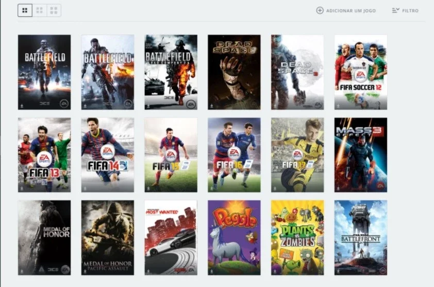Click download icon on Most Wanted
Viewport: 434px width, 287px height.
click(x=148, y=271)
